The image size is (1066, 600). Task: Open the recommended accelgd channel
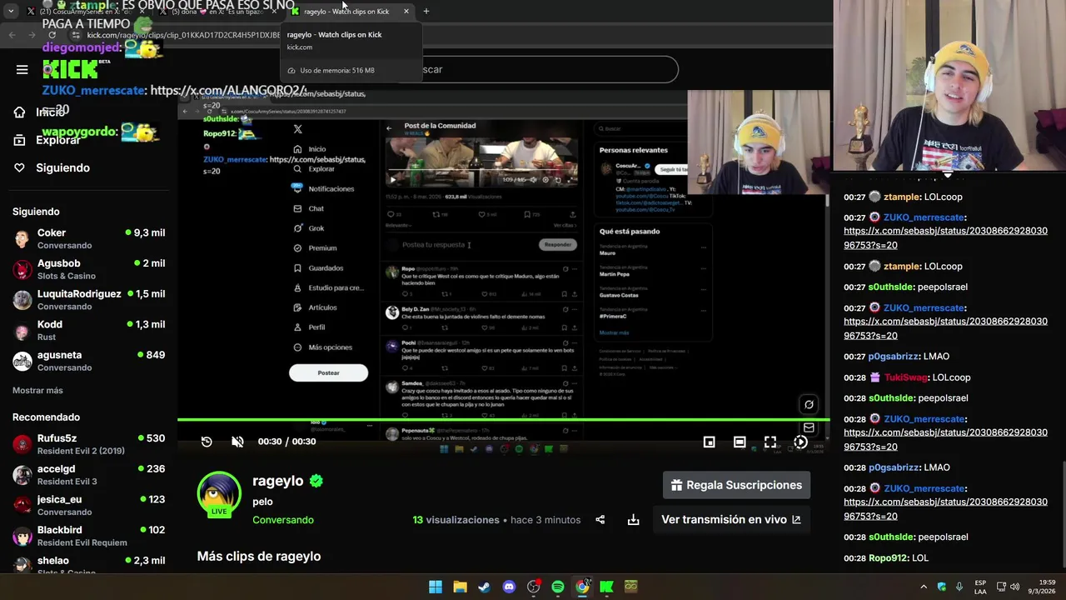coord(88,475)
